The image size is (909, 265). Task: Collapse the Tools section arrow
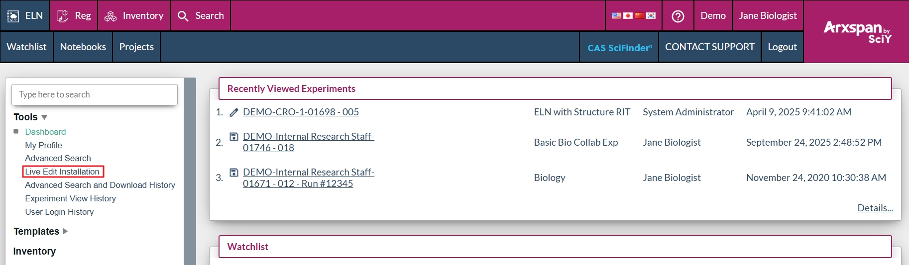44,117
